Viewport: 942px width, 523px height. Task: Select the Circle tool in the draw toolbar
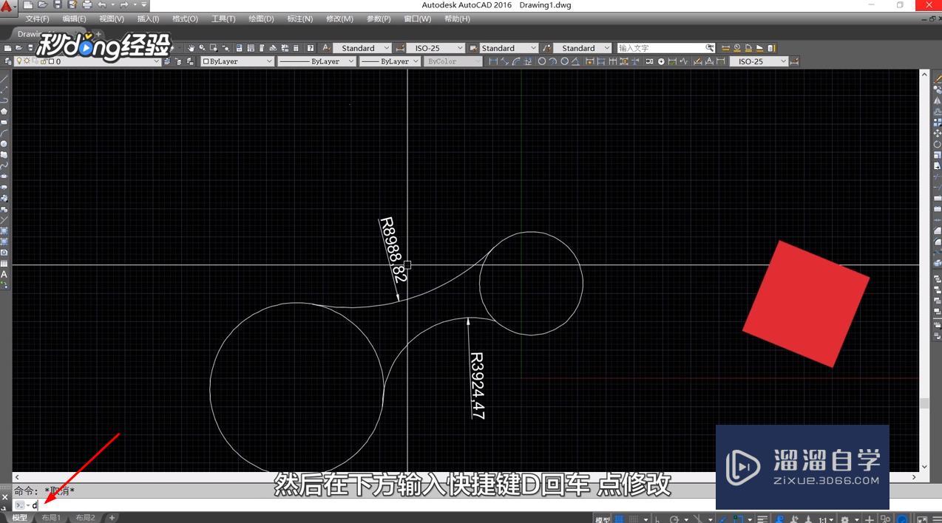[x=4, y=143]
